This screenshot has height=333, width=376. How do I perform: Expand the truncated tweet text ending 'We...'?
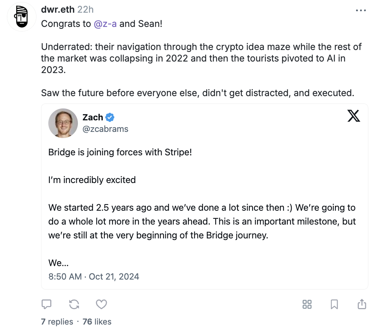click(58, 263)
